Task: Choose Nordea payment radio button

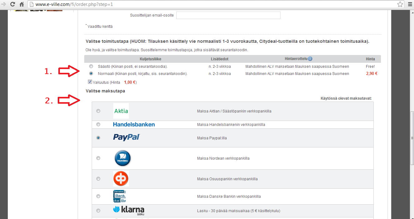Action: click(99, 158)
